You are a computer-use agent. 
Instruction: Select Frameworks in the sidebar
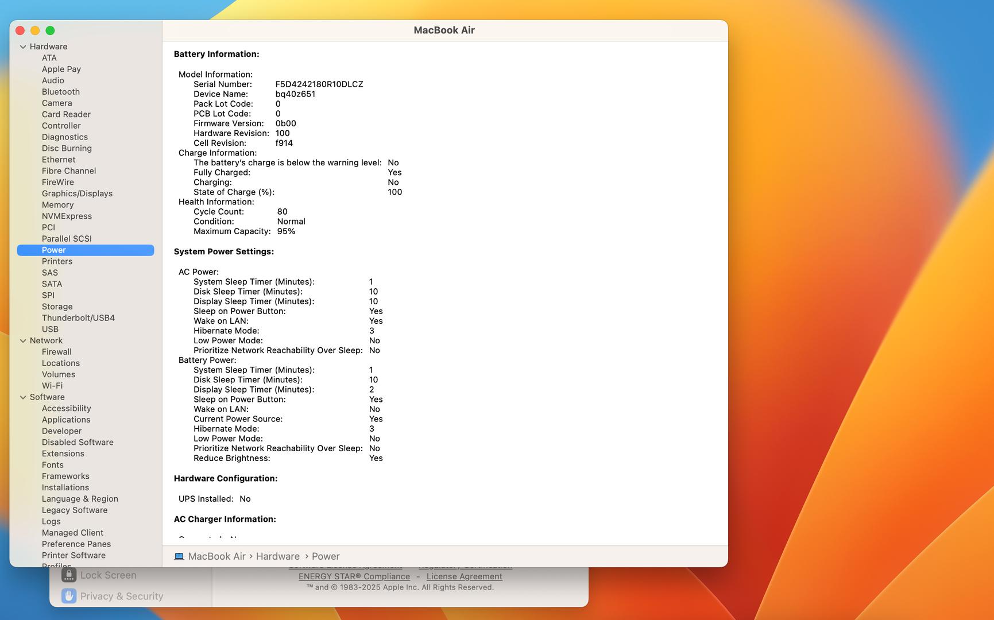(x=65, y=476)
